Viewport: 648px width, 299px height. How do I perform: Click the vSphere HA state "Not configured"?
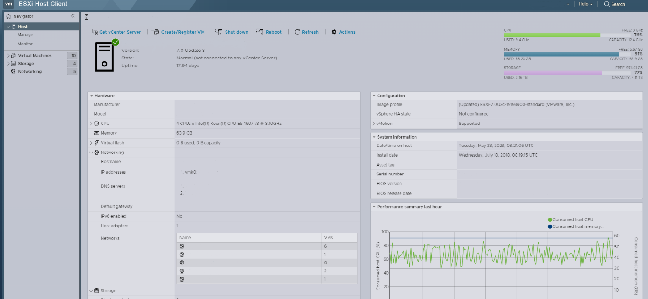point(473,114)
